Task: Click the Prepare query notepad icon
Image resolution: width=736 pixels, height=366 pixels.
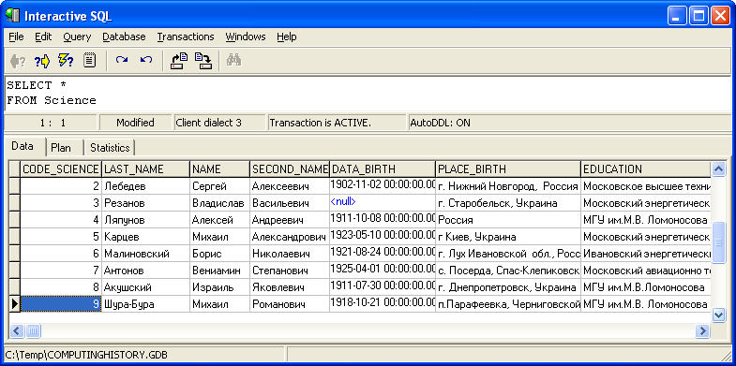Action: [x=90, y=61]
